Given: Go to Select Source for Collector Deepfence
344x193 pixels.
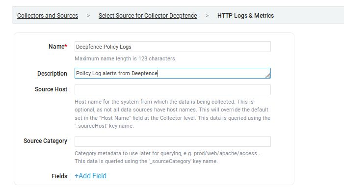Looking at the screenshot, I should click(x=148, y=16).
